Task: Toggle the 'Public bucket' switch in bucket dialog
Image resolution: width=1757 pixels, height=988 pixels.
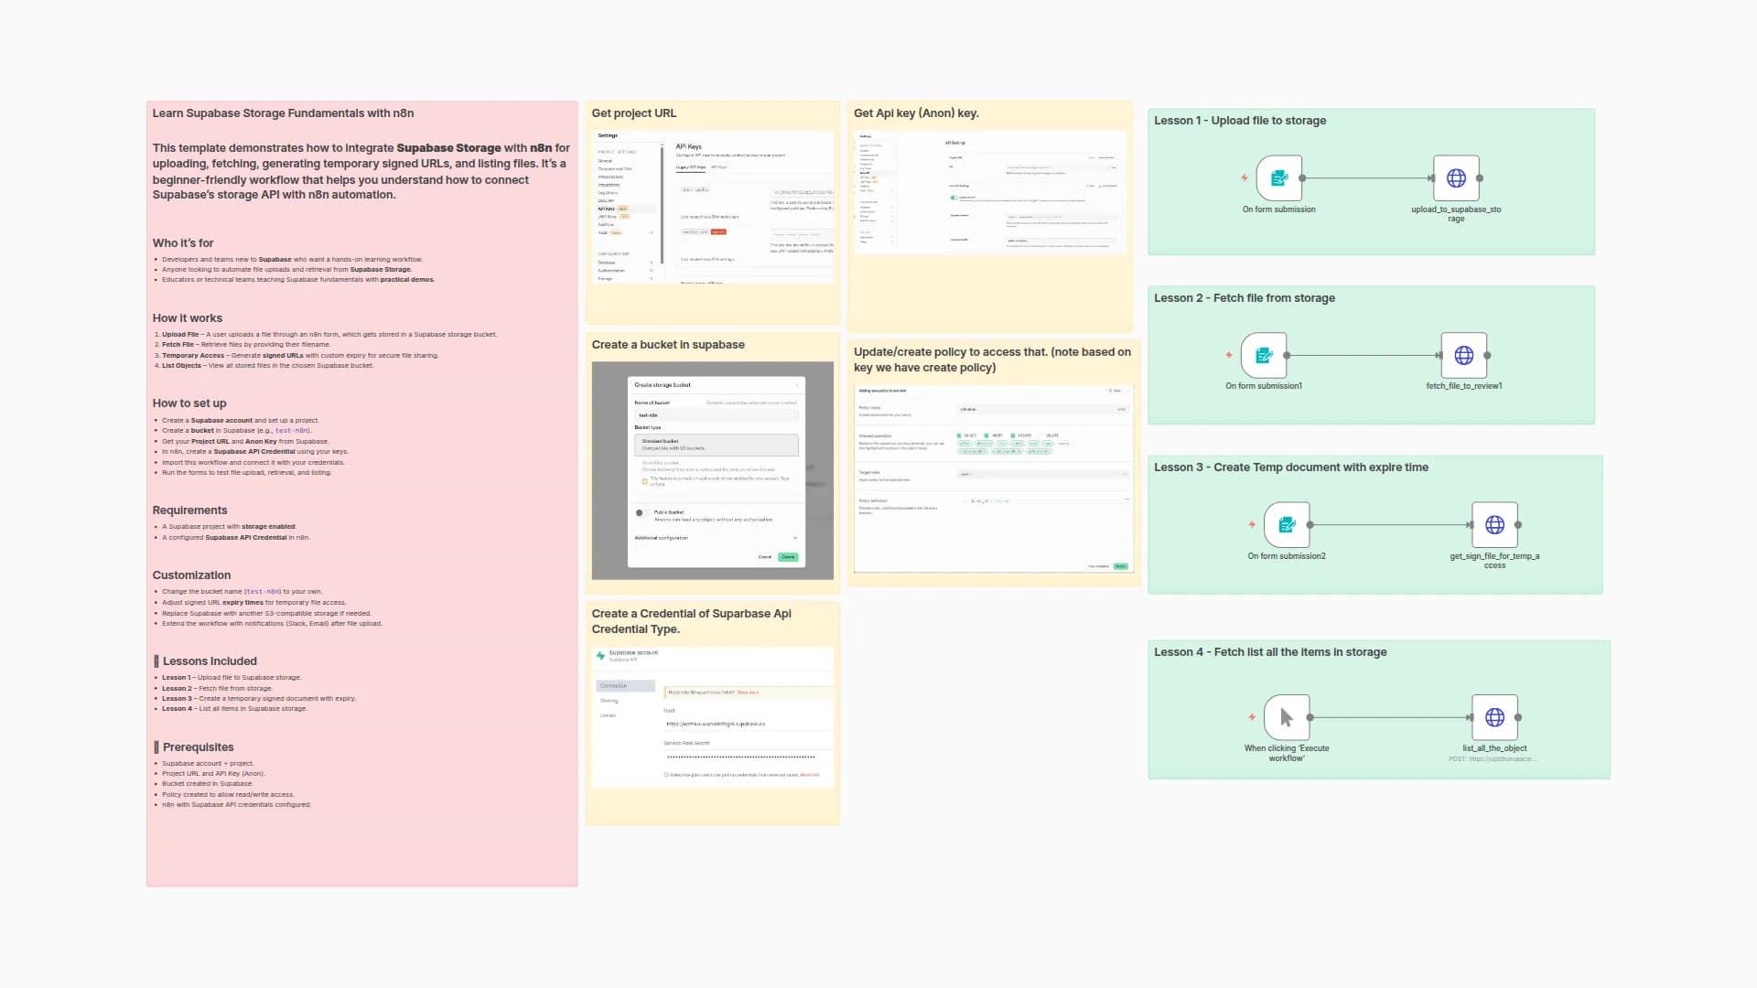Action: (641, 513)
